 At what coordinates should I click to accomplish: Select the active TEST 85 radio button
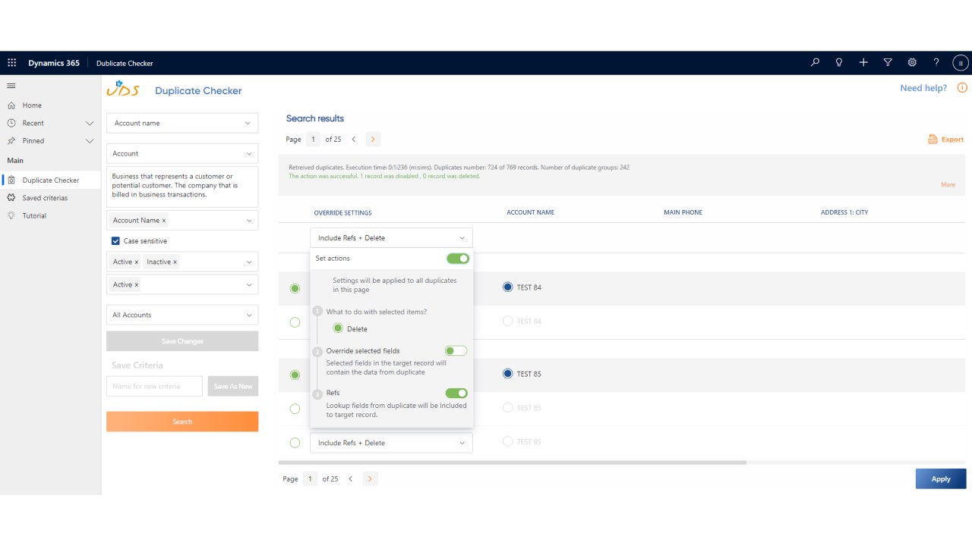pyautogui.click(x=508, y=374)
